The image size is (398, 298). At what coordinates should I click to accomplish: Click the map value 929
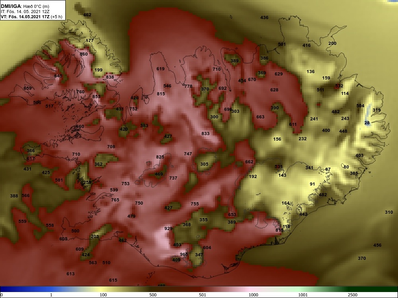(x=168, y=228)
